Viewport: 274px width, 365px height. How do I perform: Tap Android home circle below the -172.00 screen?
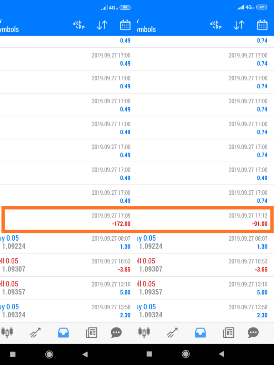pos(49,354)
